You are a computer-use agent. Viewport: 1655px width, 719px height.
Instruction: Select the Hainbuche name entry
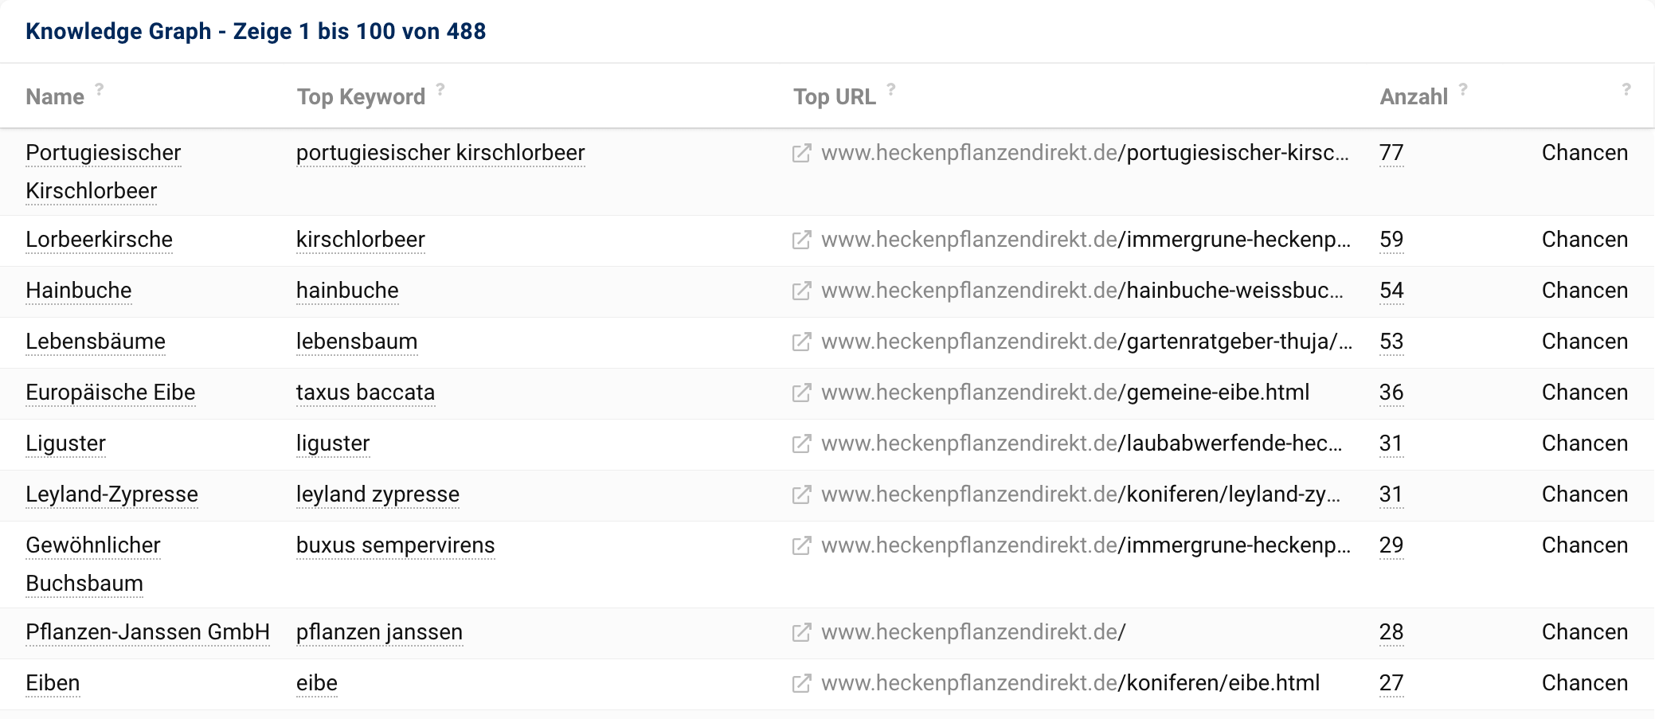click(x=78, y=291)
